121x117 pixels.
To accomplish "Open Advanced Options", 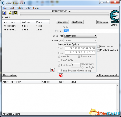I will point(11,114).
